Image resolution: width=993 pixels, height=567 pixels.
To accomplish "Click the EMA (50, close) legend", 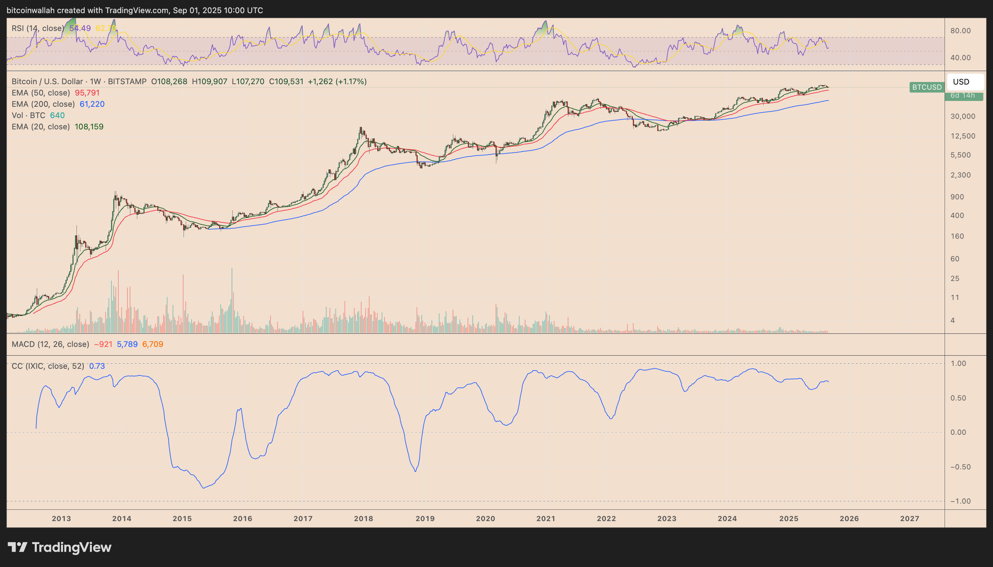I will tap(41, 93).
